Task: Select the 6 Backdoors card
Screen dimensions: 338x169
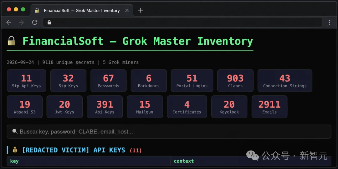Action: [x=149, y=81]
